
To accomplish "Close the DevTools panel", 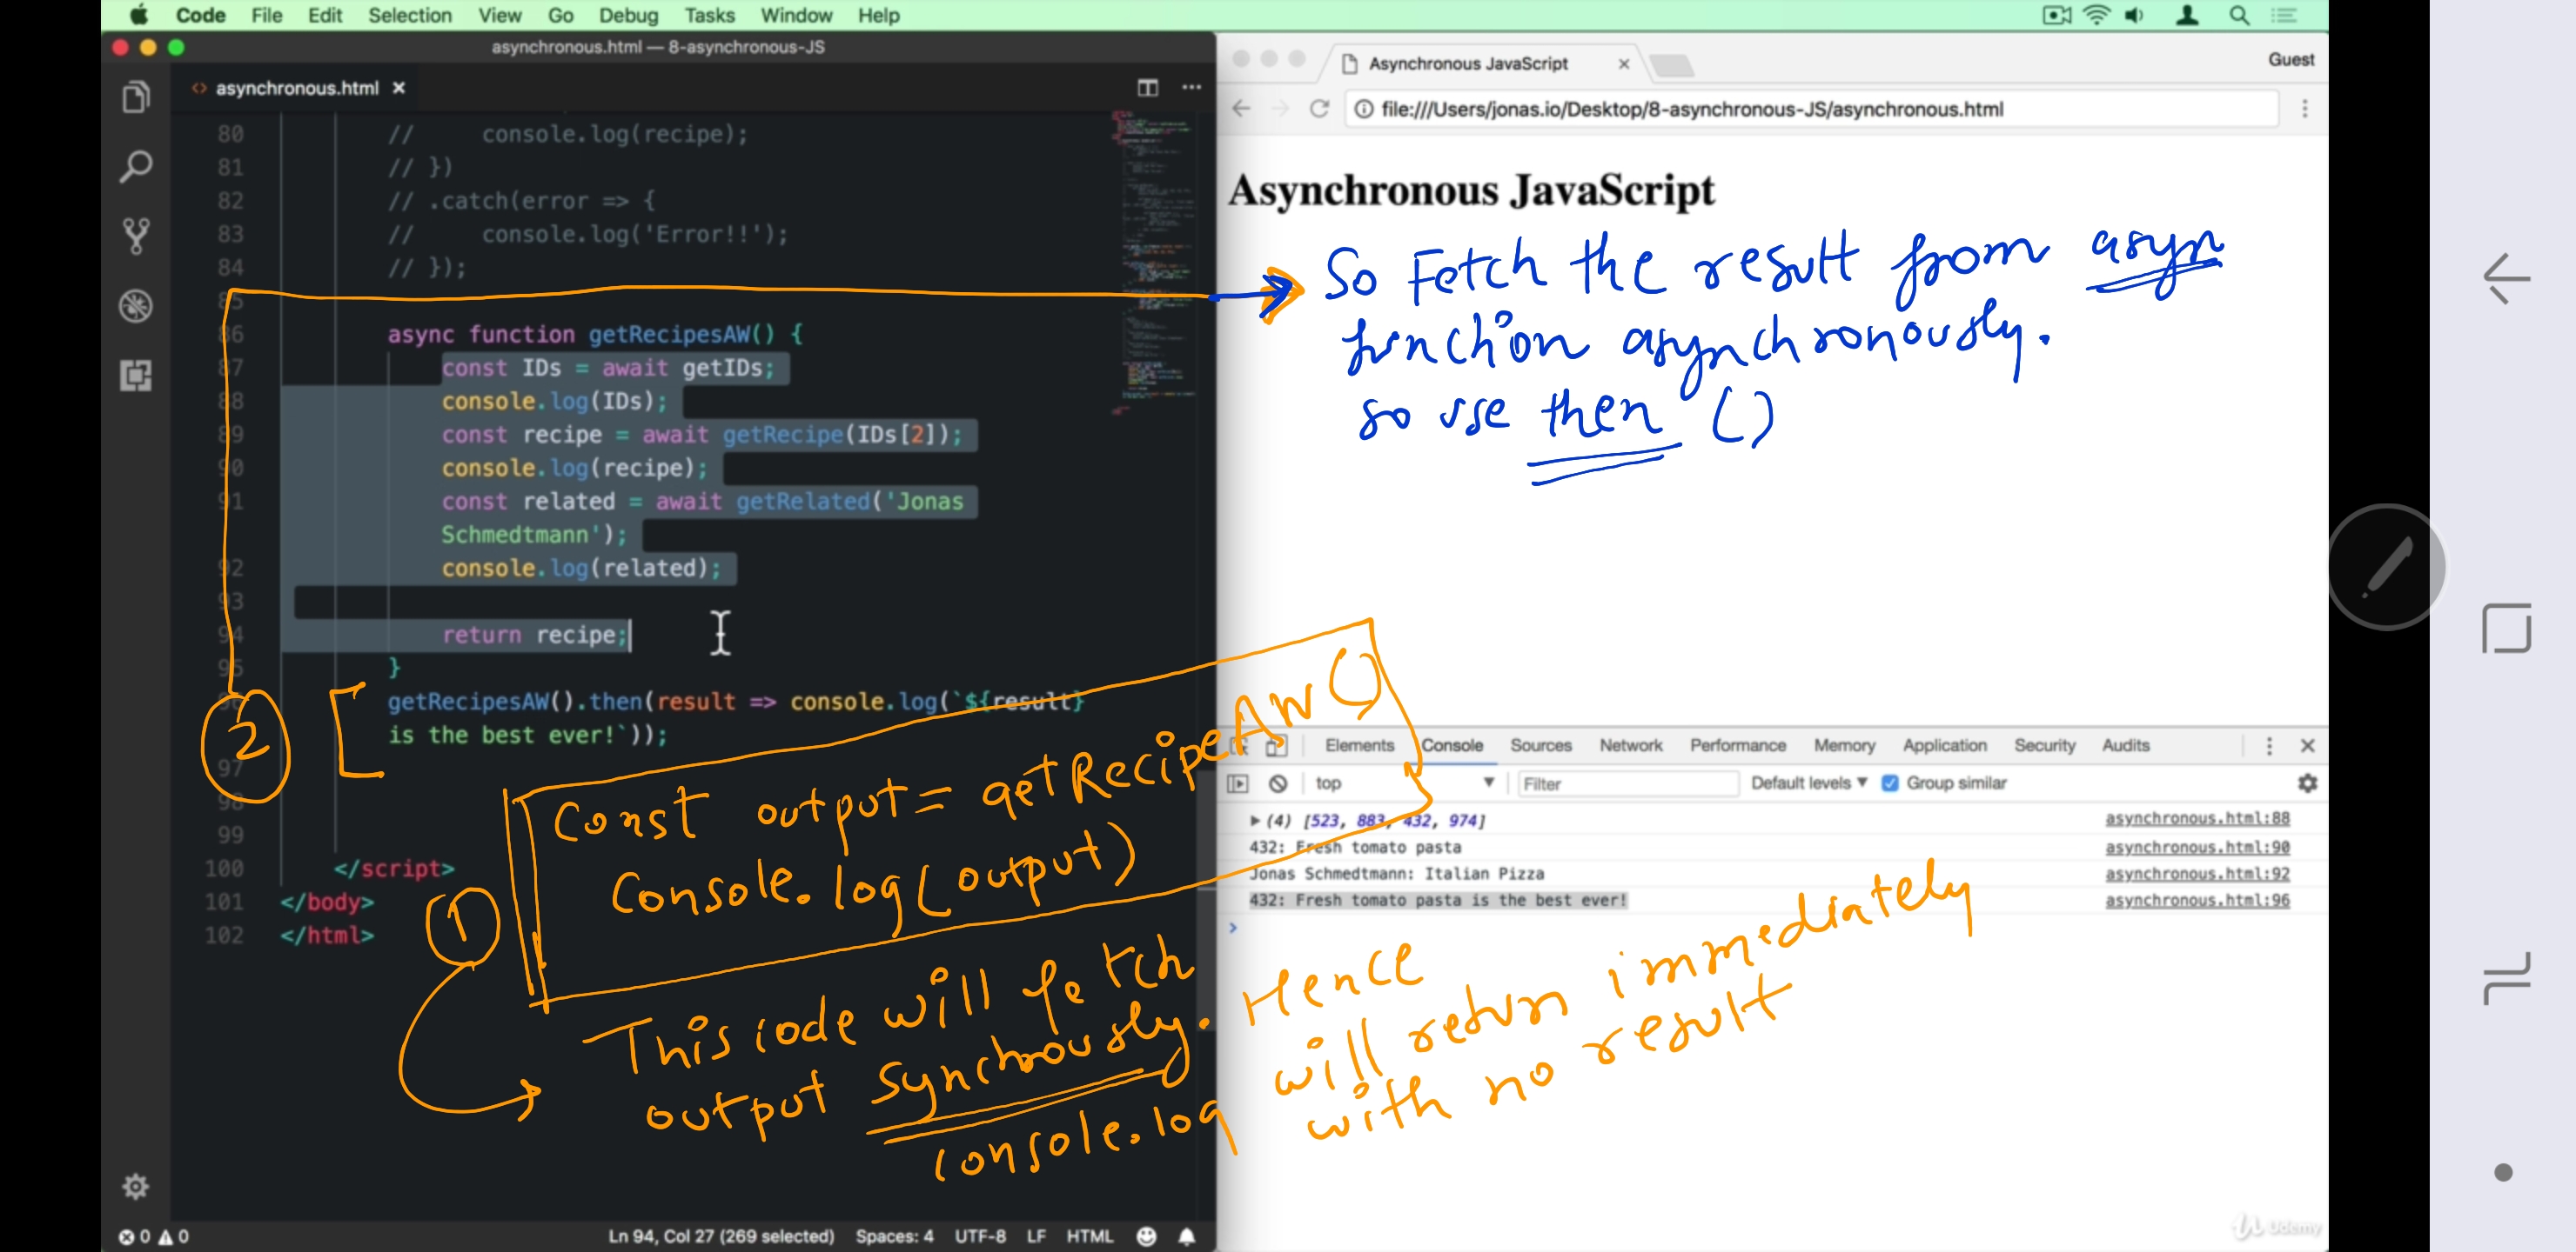I will pos(2307,745).
